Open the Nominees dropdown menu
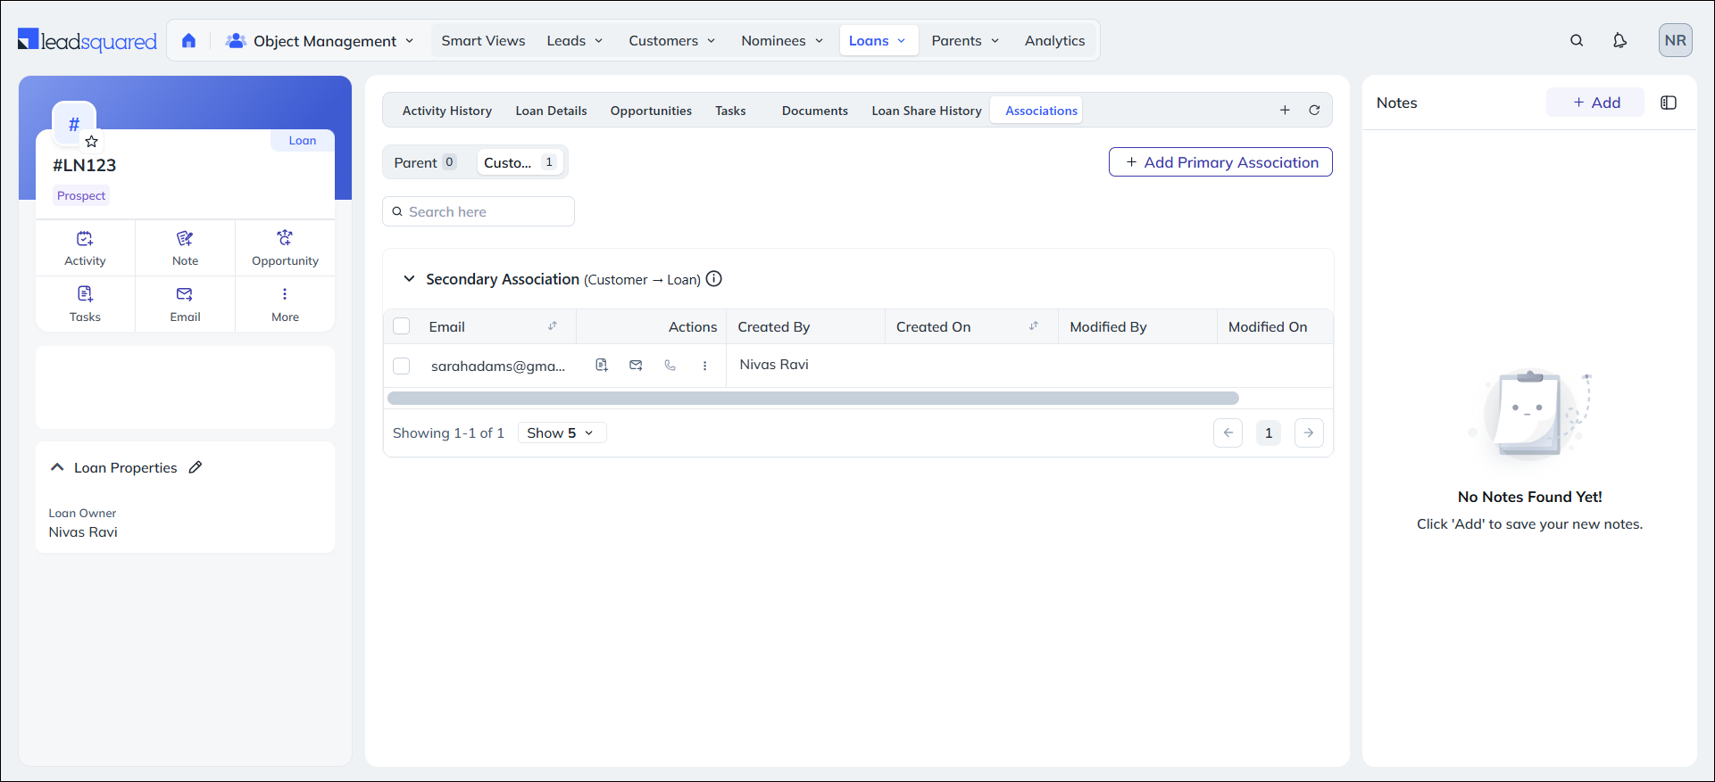This screenshot has height=782, width=1715. point(782,41)
